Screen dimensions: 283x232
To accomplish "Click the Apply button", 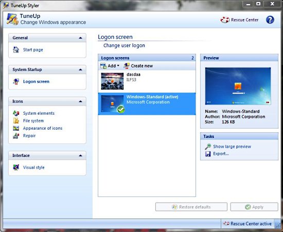I will coord(254,207).
